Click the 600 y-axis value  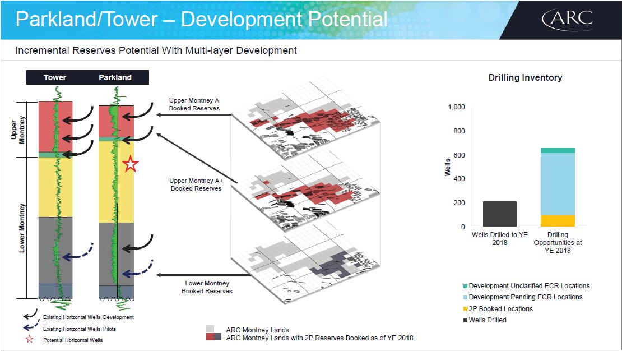coord(459,155)
